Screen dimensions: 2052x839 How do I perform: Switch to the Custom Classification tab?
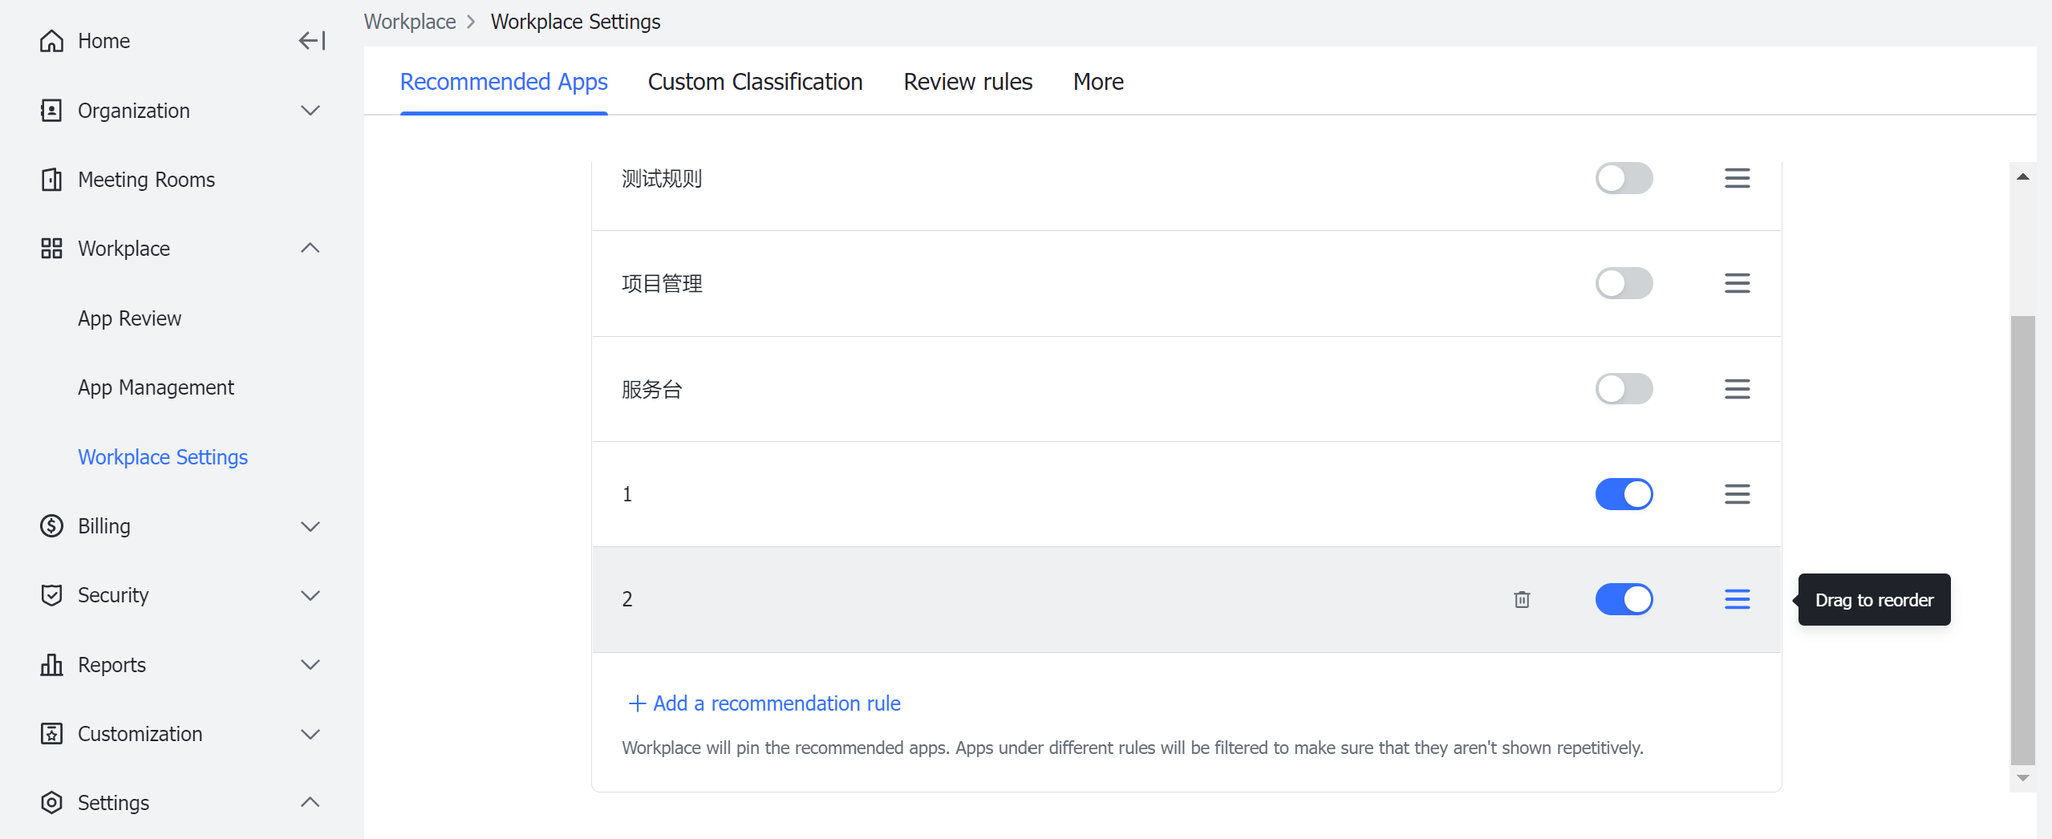pos(755,81)
